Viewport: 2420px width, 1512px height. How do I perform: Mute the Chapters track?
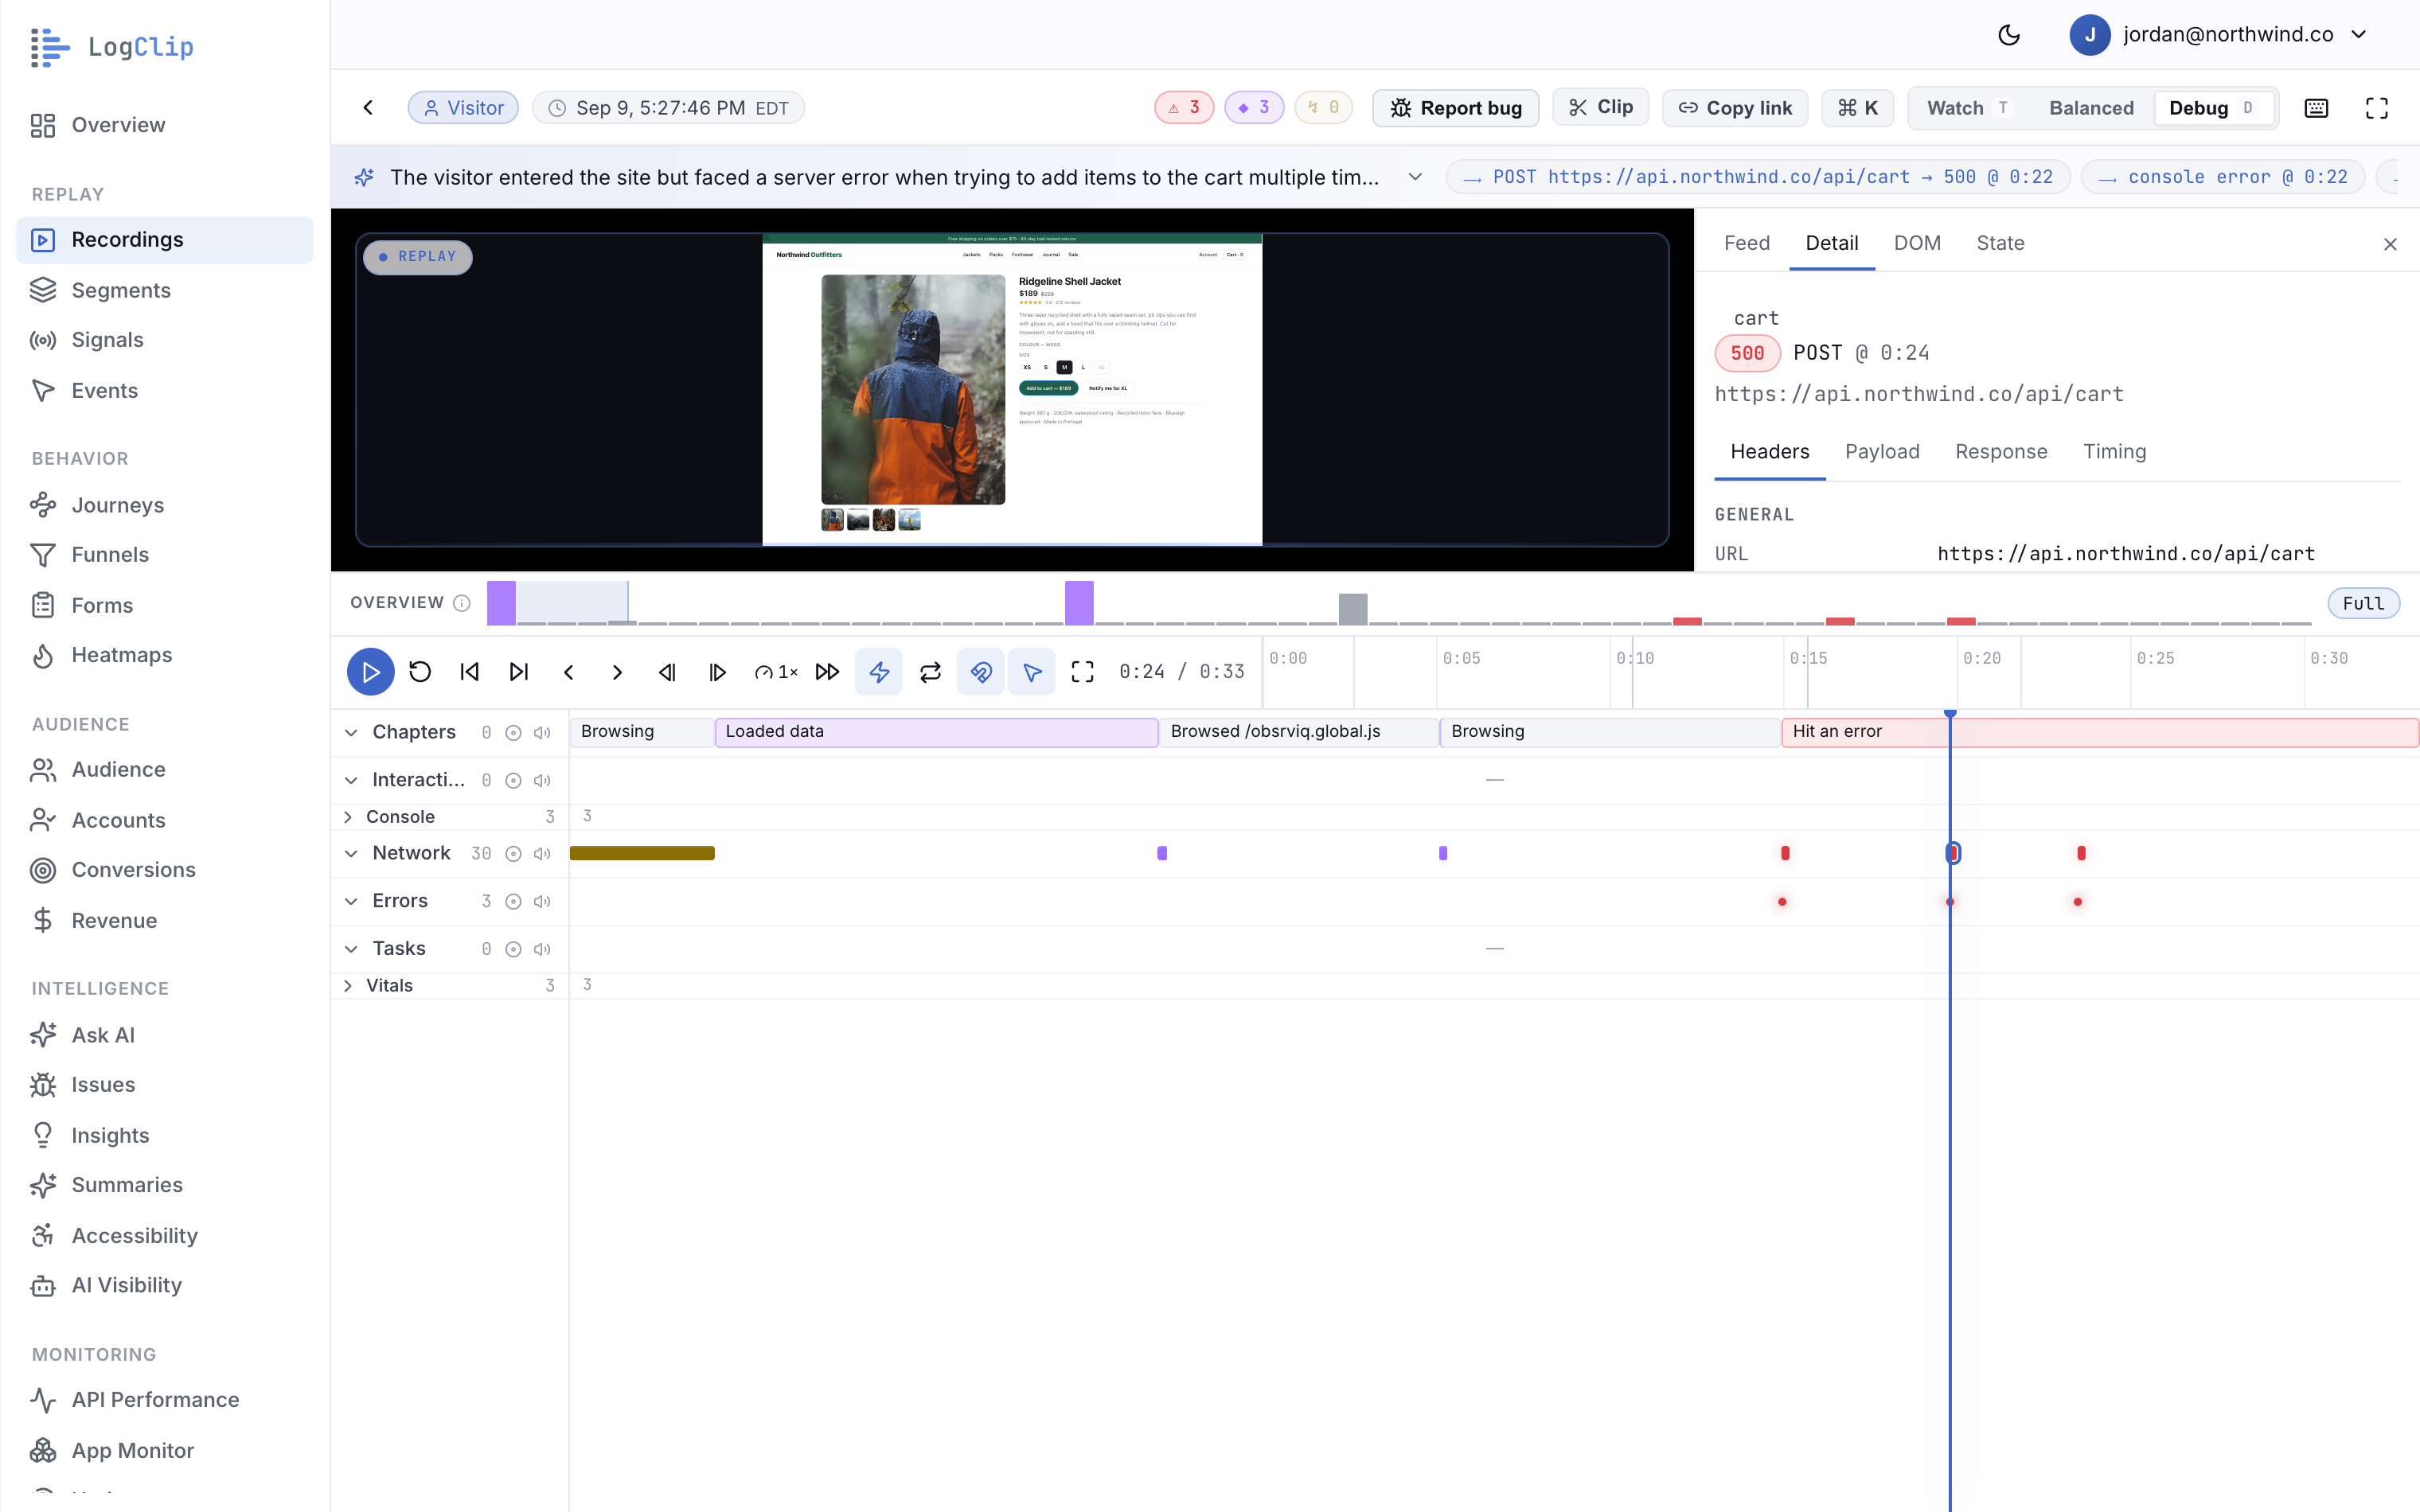(542, 733)
